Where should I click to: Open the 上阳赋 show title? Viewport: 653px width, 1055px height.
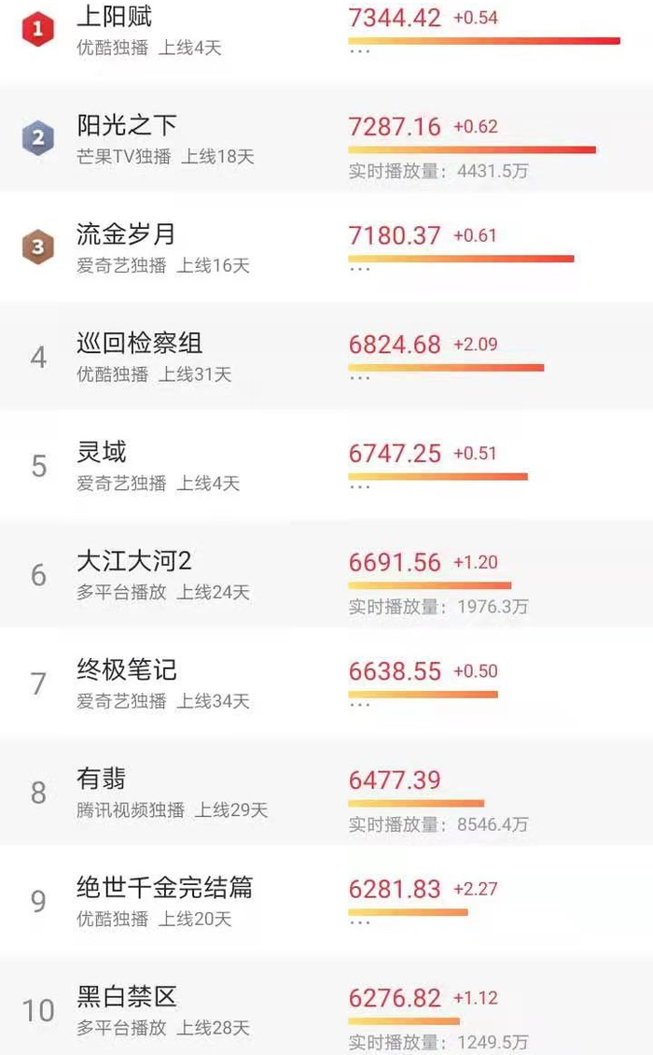(114, 17)
